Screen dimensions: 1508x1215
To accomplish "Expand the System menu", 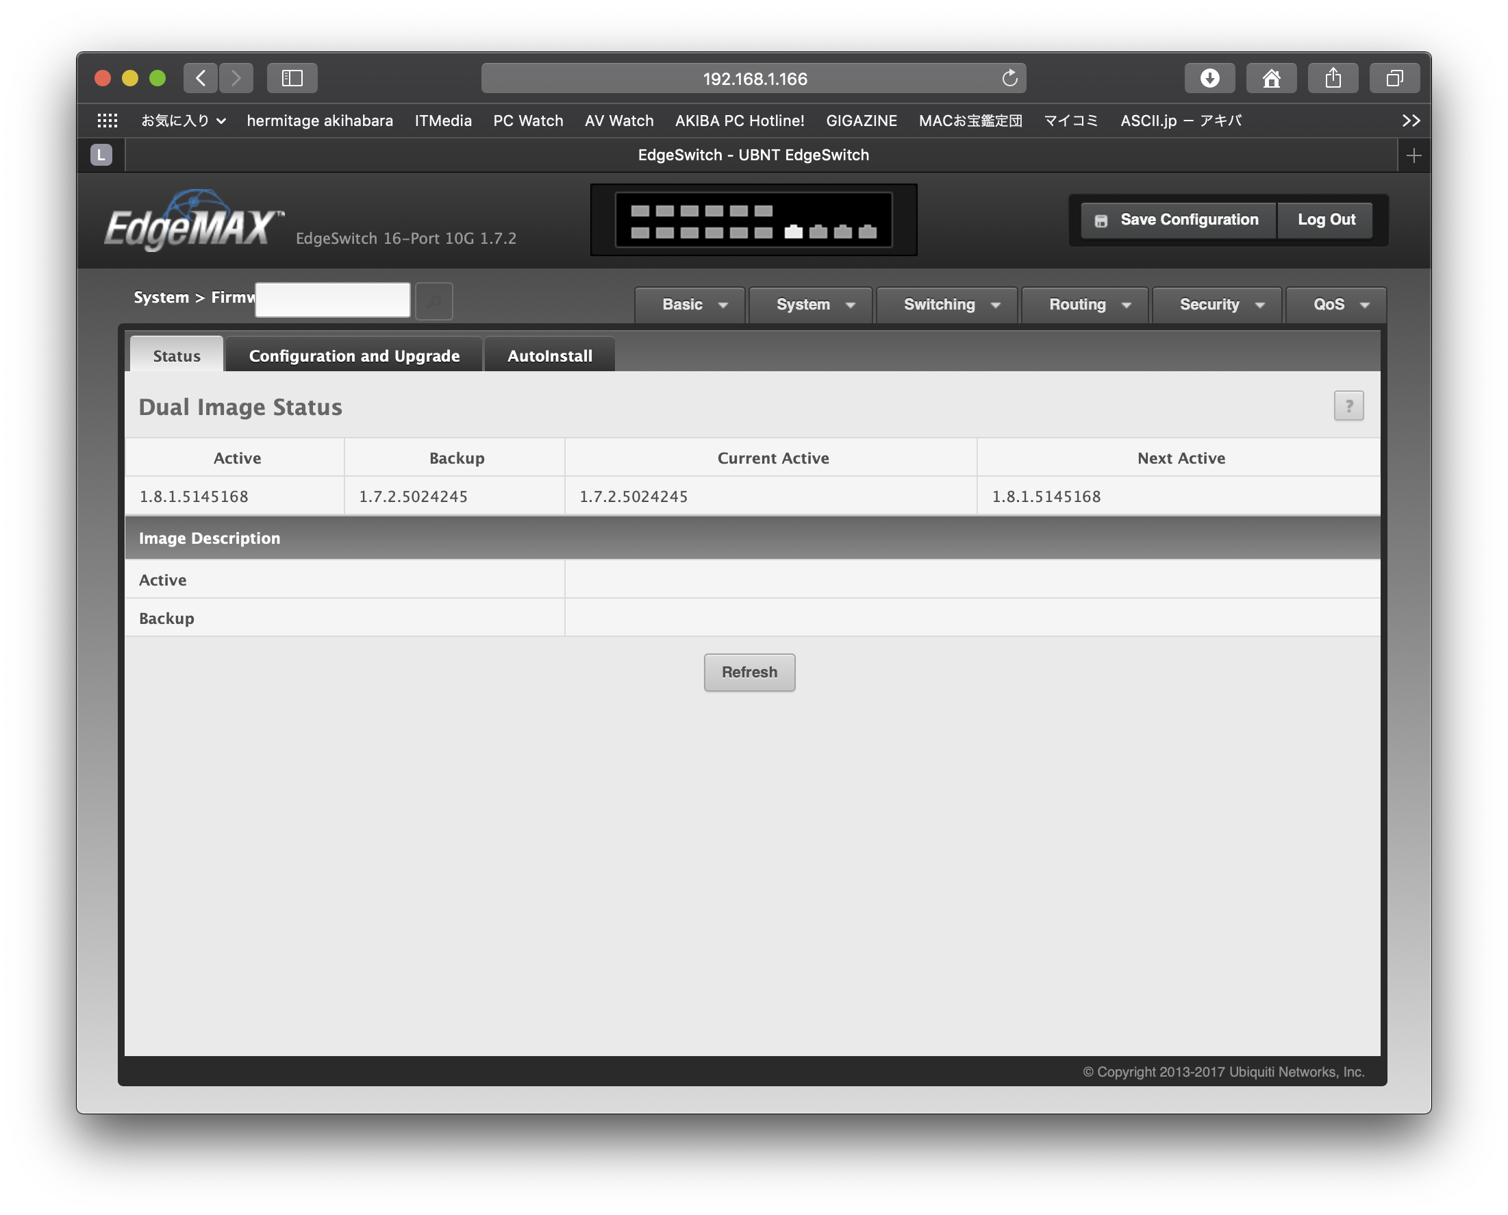I will [x=810, y=305].
